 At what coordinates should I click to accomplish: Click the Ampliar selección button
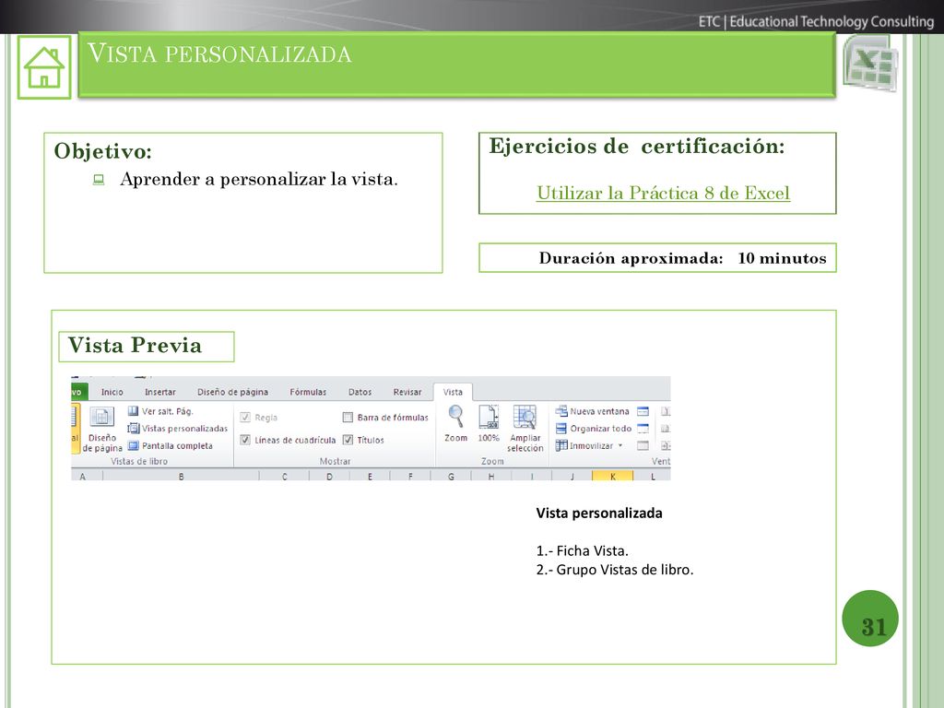pos(525,428)
